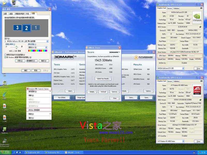Switch to the 外观 (Appearance) tab

click(x=27, y=14)
